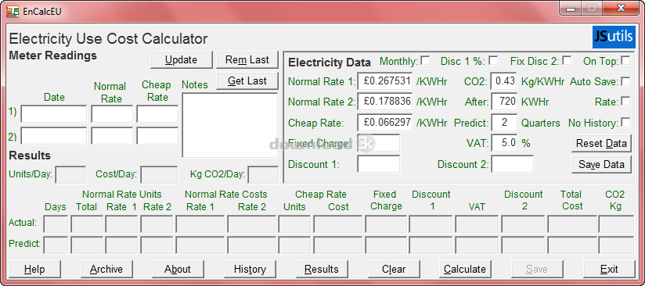Click the JSutils logo

point(614,38)
